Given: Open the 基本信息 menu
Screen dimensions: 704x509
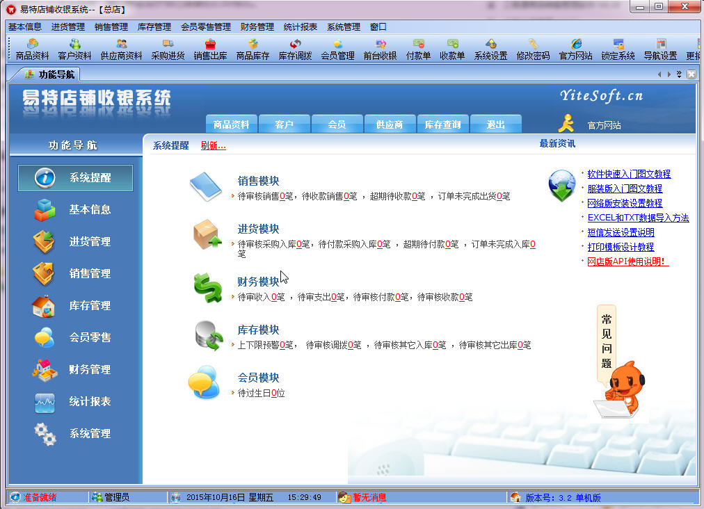Looking at the screenshot, I should tap(24, 27).
